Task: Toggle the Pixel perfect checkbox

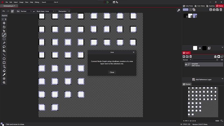Action: tap(57, 11)
